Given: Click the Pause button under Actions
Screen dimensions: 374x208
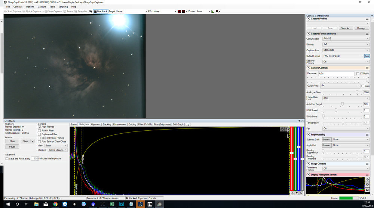Looking at the screenshot, I should [x=12, y=147].
